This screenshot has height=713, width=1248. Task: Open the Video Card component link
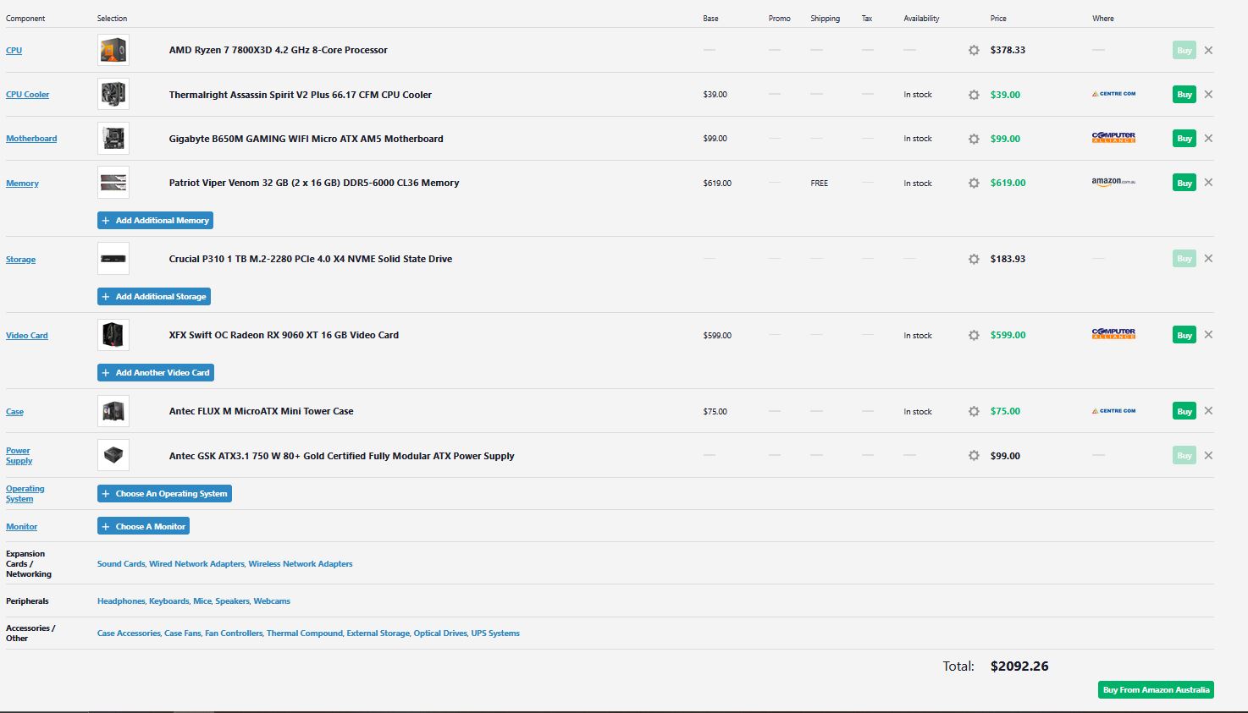[x=27, y=336]
